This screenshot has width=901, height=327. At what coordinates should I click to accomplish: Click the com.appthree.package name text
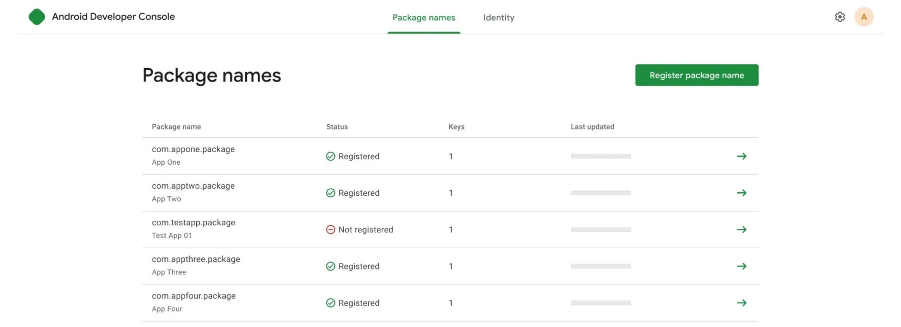[196, 259]
